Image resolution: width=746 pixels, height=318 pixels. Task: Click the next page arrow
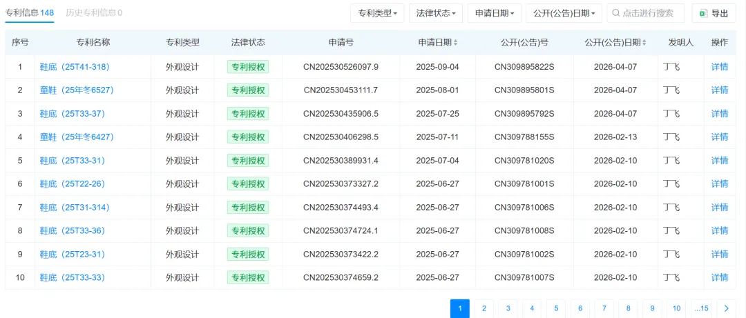(727, 308)
